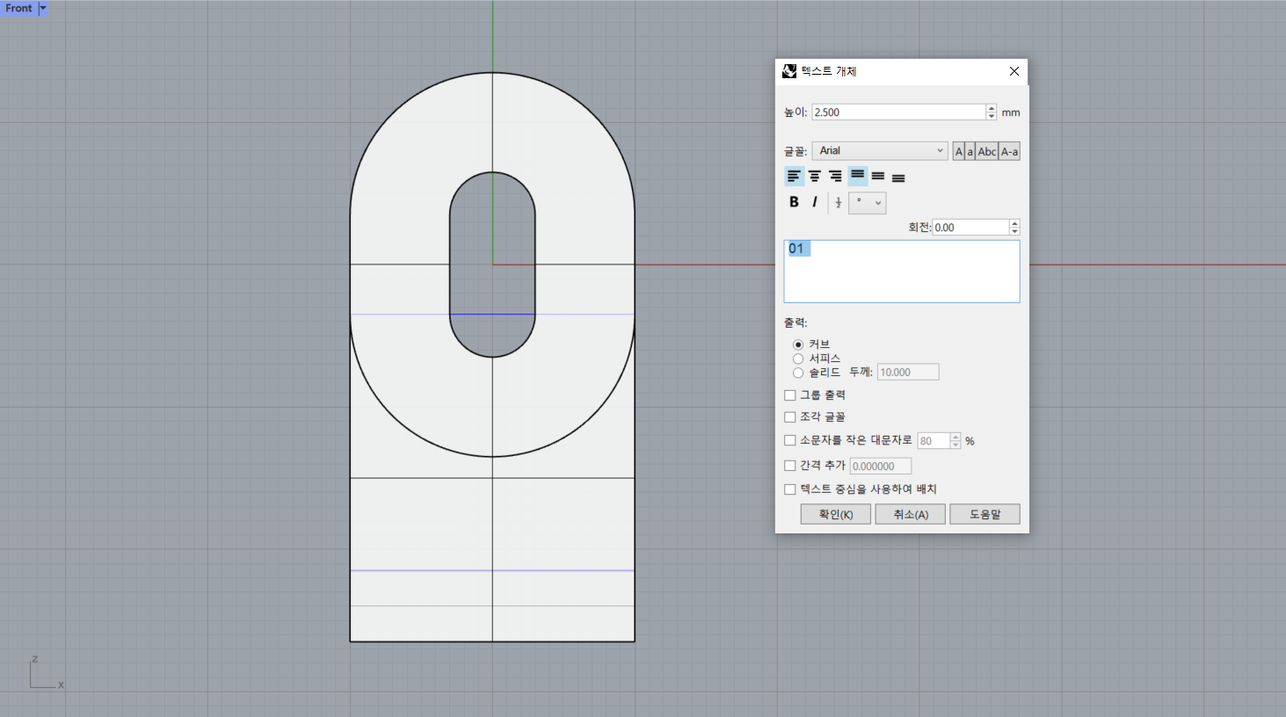
Task: Open the Front viewport menu arrow
Action: (x=43, y=8)
